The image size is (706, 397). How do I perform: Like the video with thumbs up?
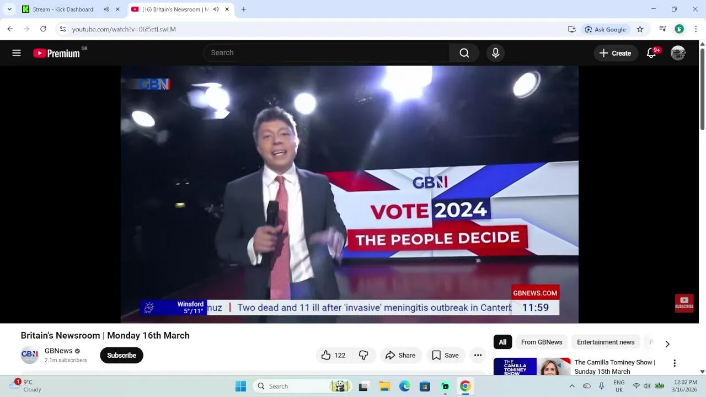[333, 356]
